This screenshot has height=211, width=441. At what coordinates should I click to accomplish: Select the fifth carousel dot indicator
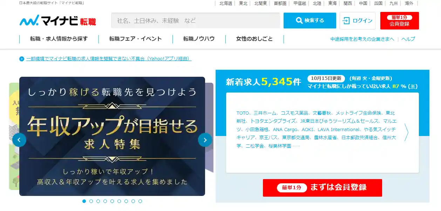112,201
